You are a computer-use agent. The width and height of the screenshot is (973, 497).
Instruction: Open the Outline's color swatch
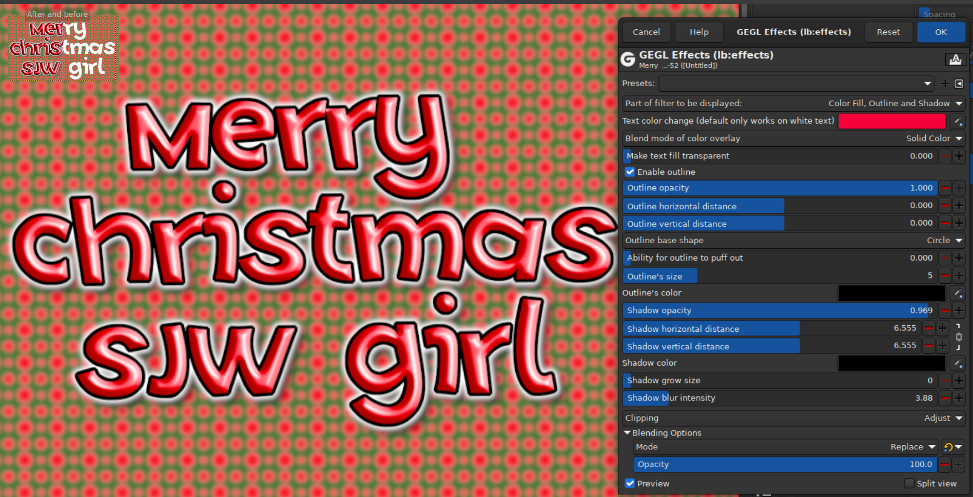(892, 293)
